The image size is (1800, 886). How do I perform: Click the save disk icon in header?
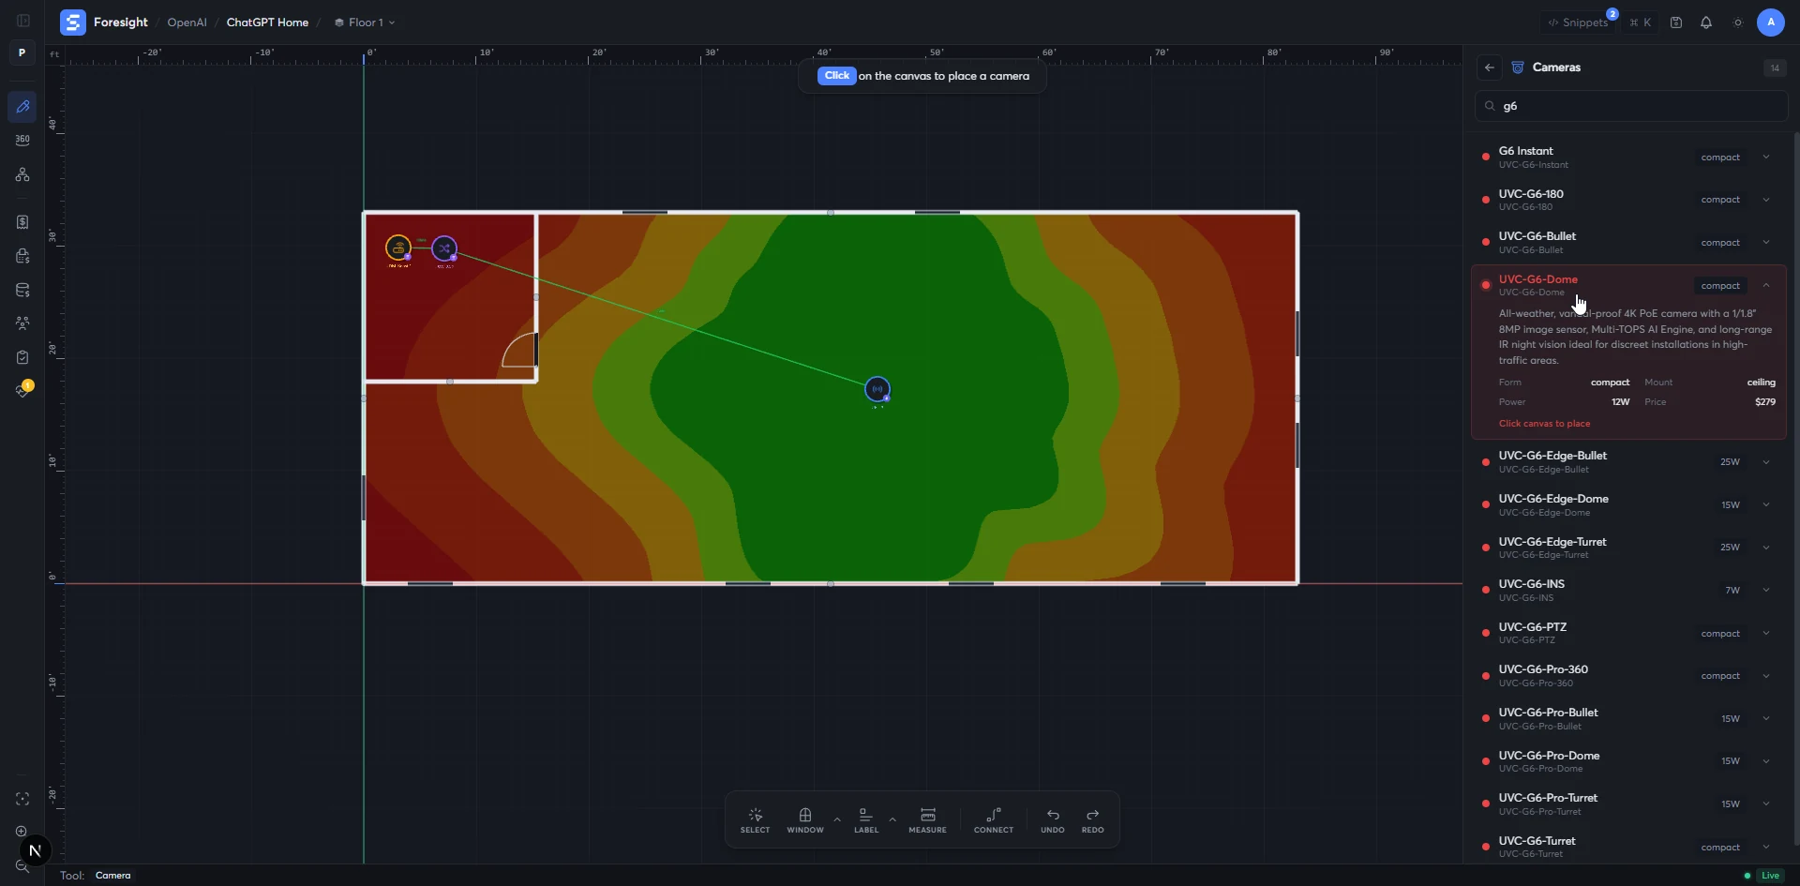tap(1676, 23)
